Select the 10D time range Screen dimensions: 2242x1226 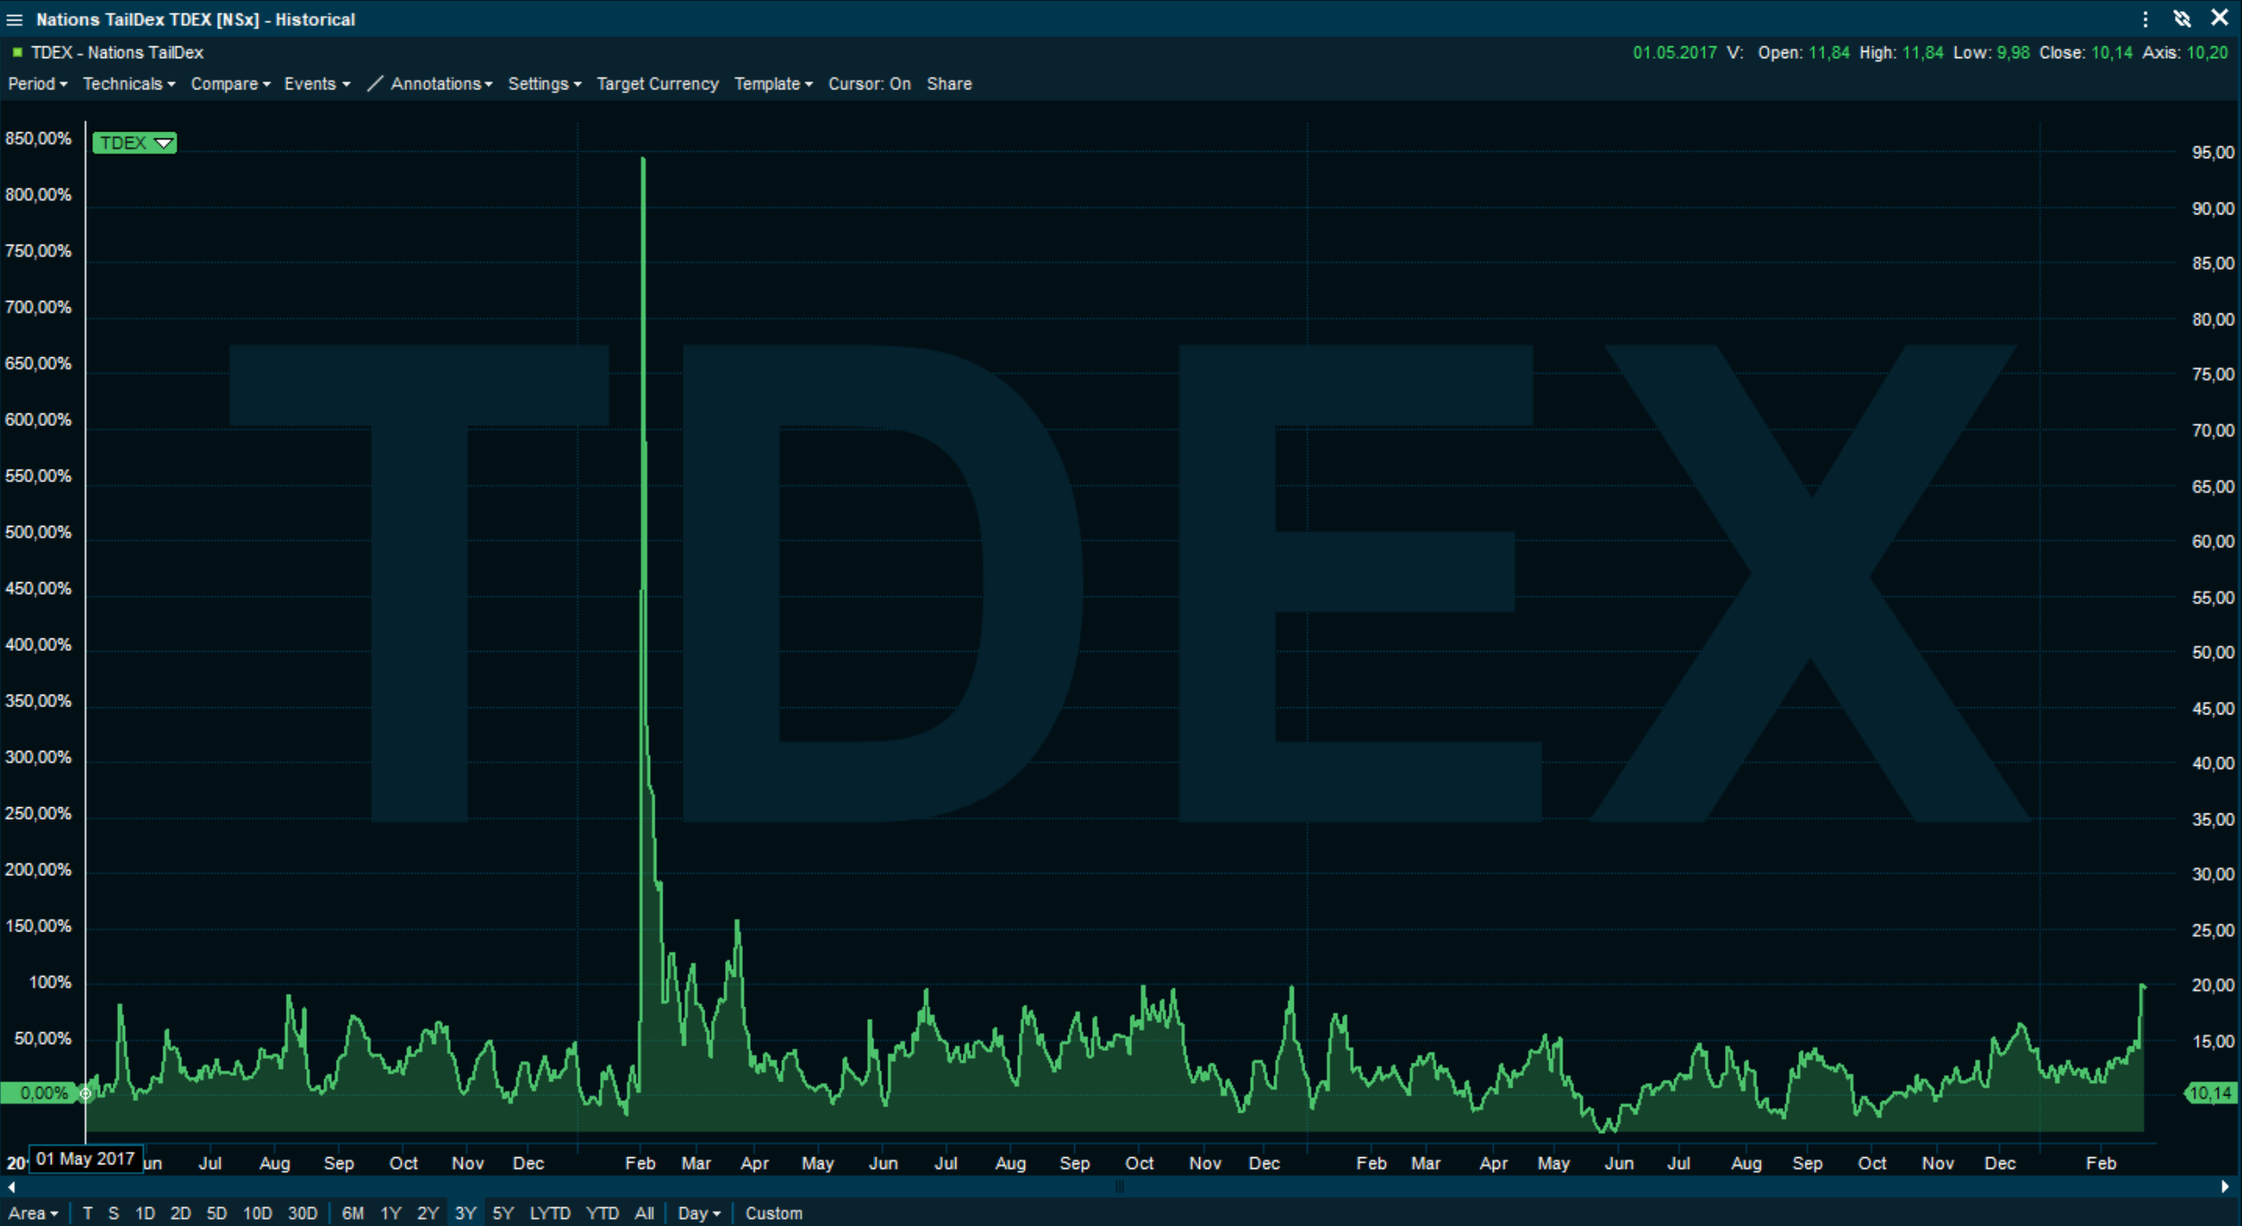(257, 1213)
